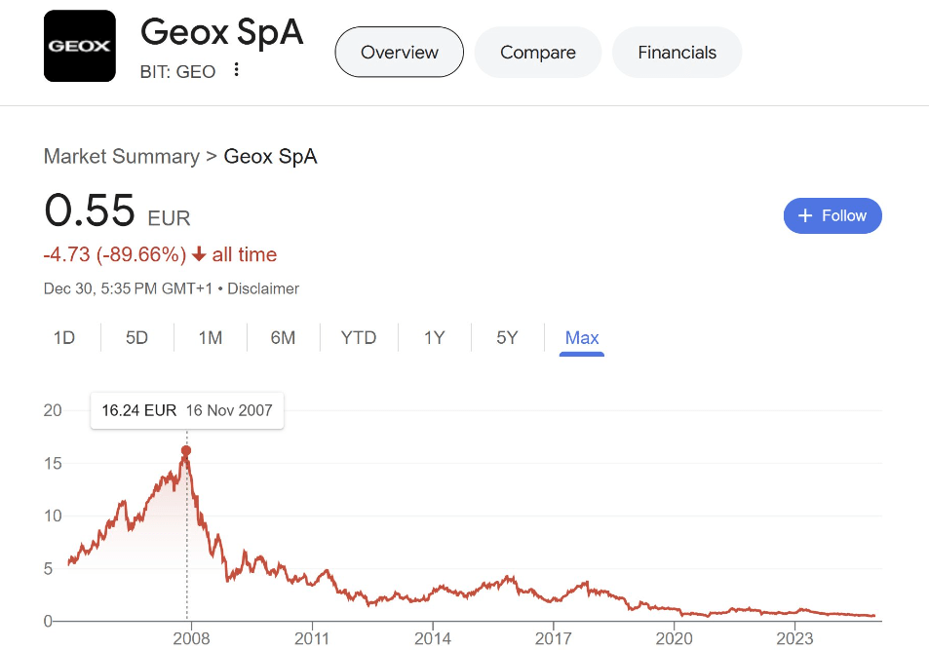
Task: Open the three-dot options menu
Action: tap(236, 71)
